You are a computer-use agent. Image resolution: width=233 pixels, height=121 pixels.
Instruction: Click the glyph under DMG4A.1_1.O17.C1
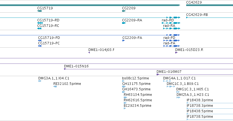tap(167, 81)
